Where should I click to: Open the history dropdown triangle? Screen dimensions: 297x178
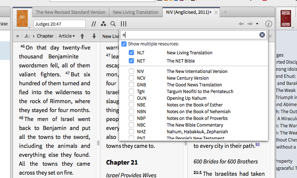[x=257, y=24]
